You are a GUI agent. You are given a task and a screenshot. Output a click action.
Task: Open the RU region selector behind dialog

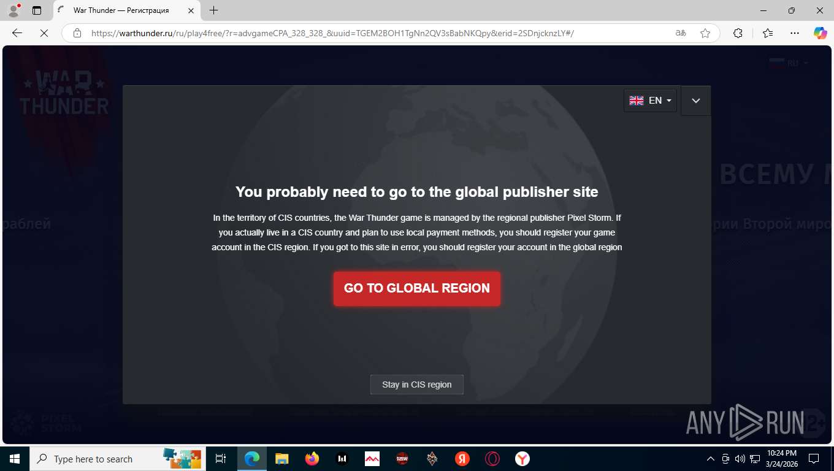pos(789,63)
